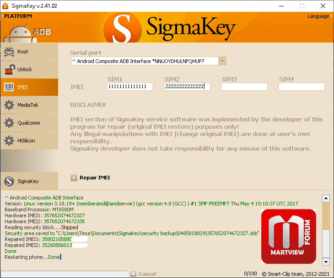Click the Smart-Clip team copyright text
Viewport: 334px width, 278px height.
point(296,274)
